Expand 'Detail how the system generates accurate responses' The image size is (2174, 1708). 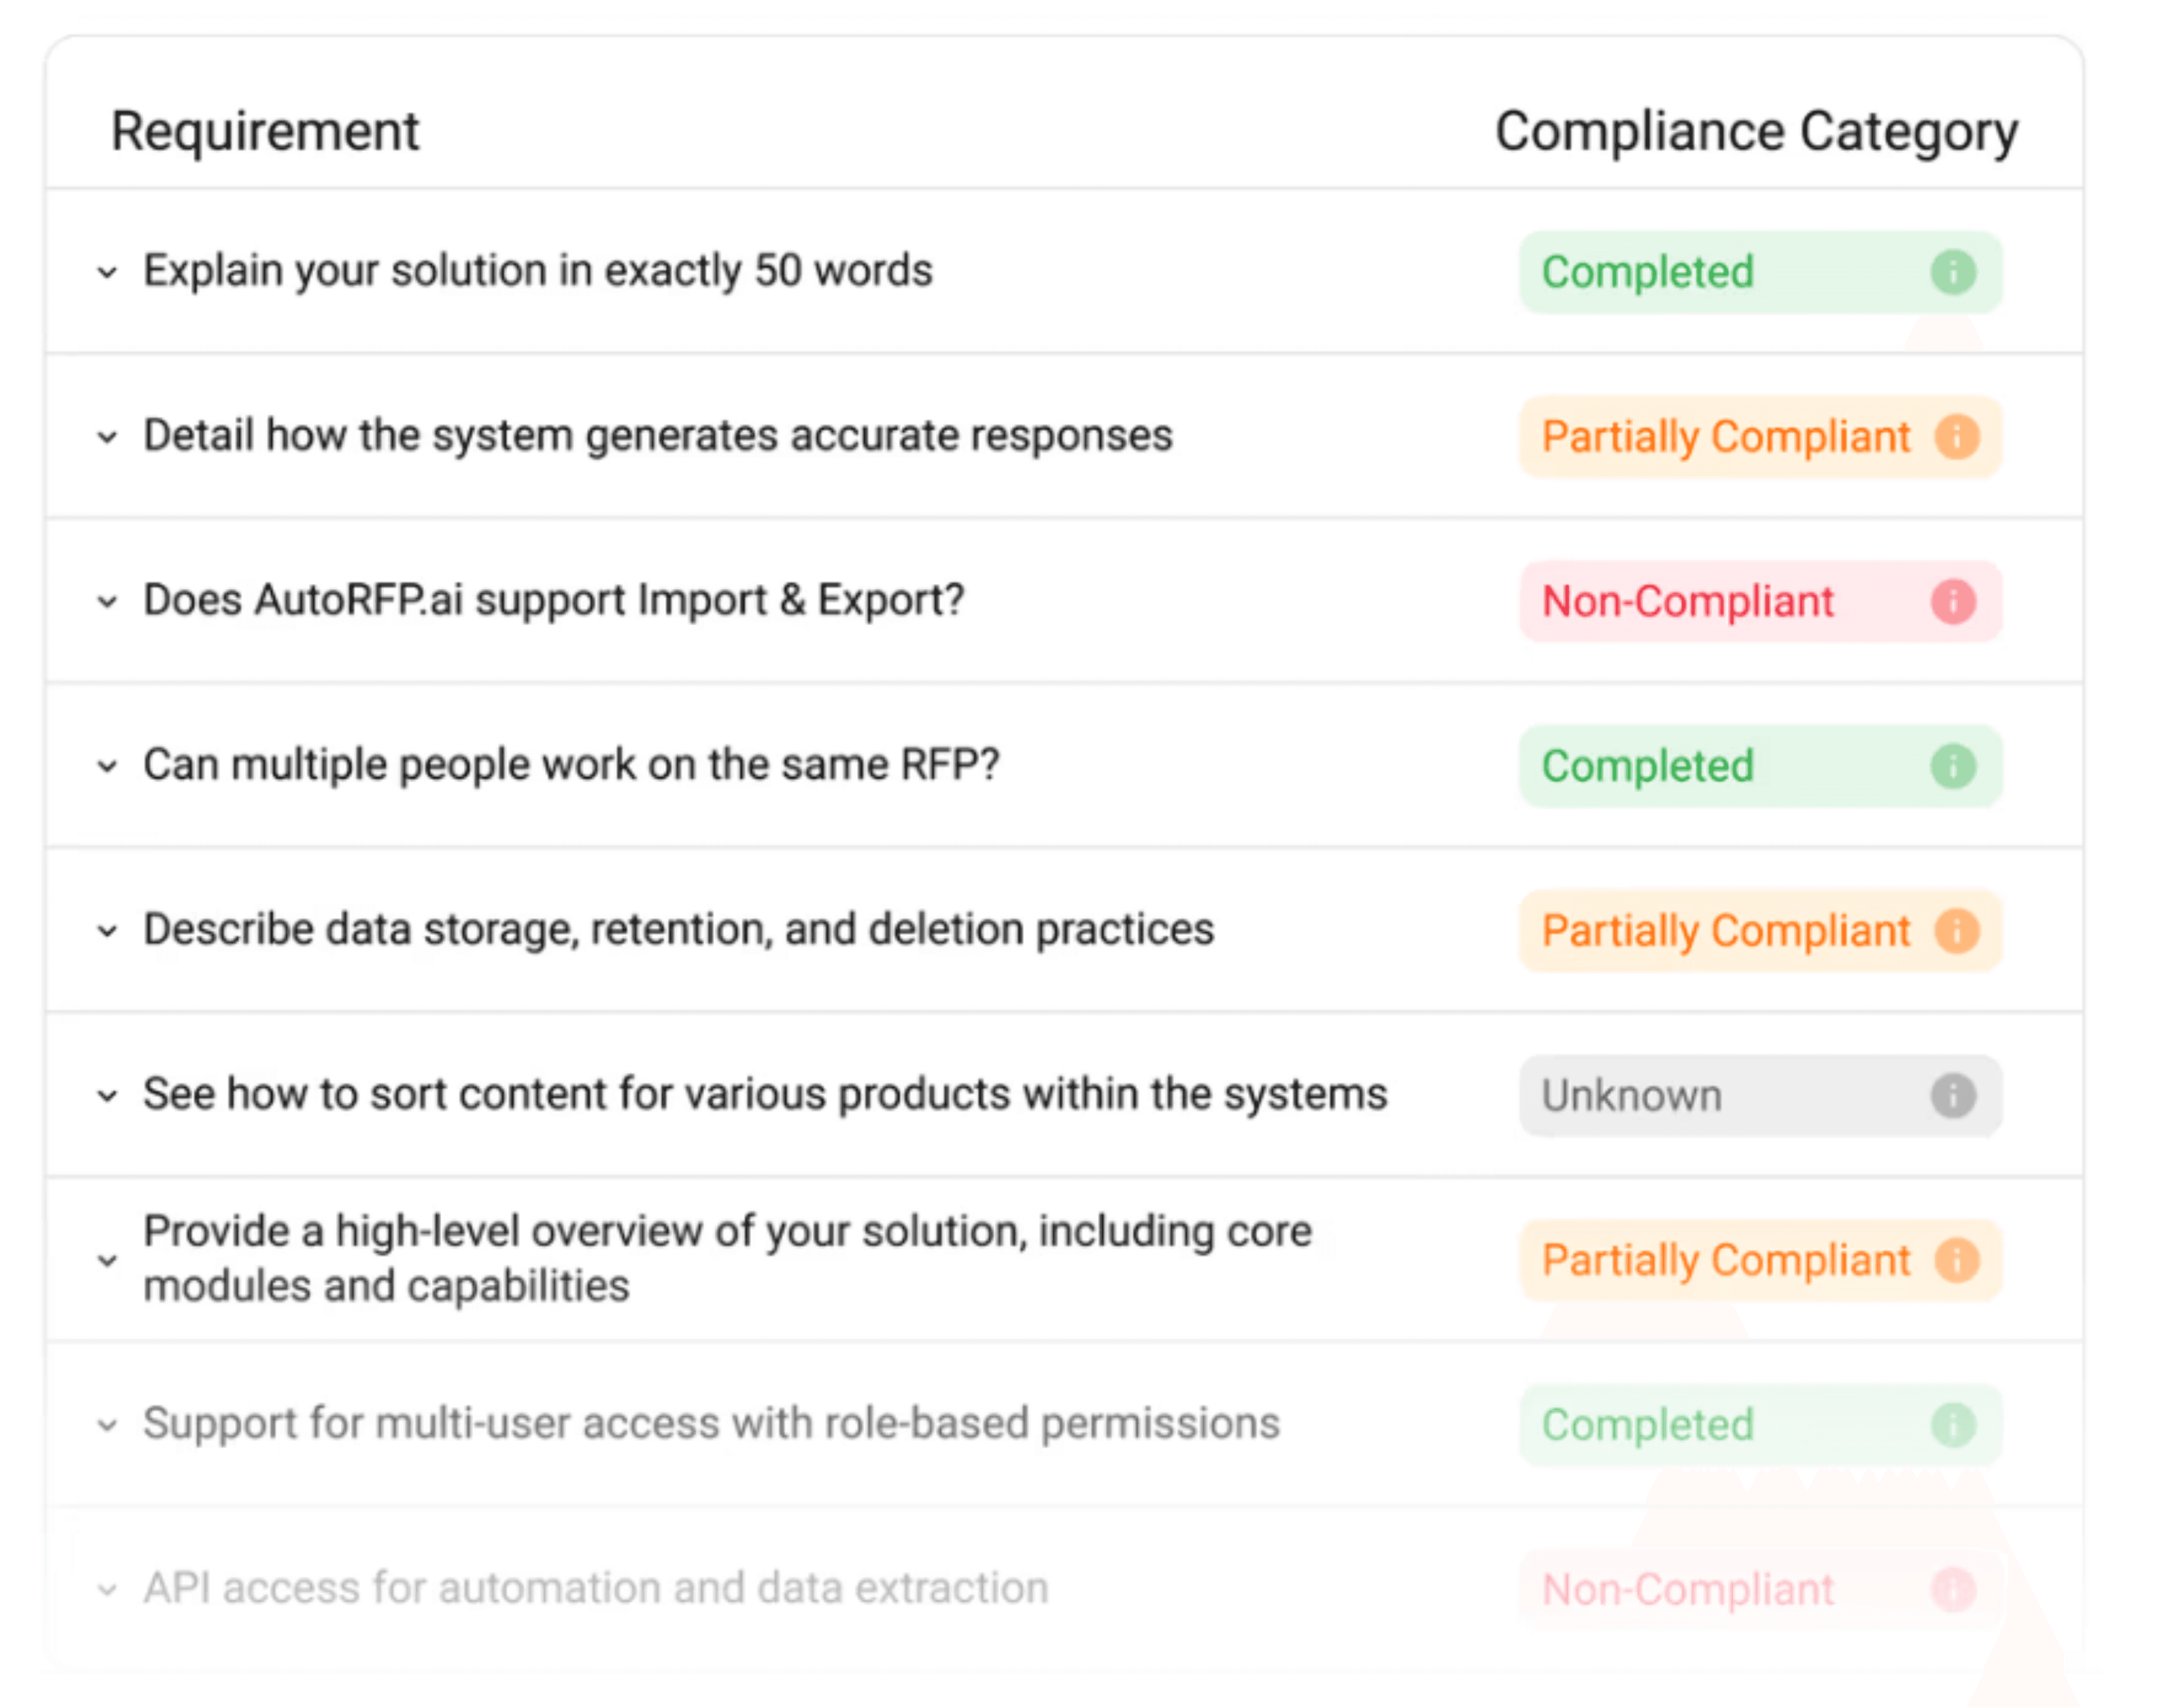(107, 437)
